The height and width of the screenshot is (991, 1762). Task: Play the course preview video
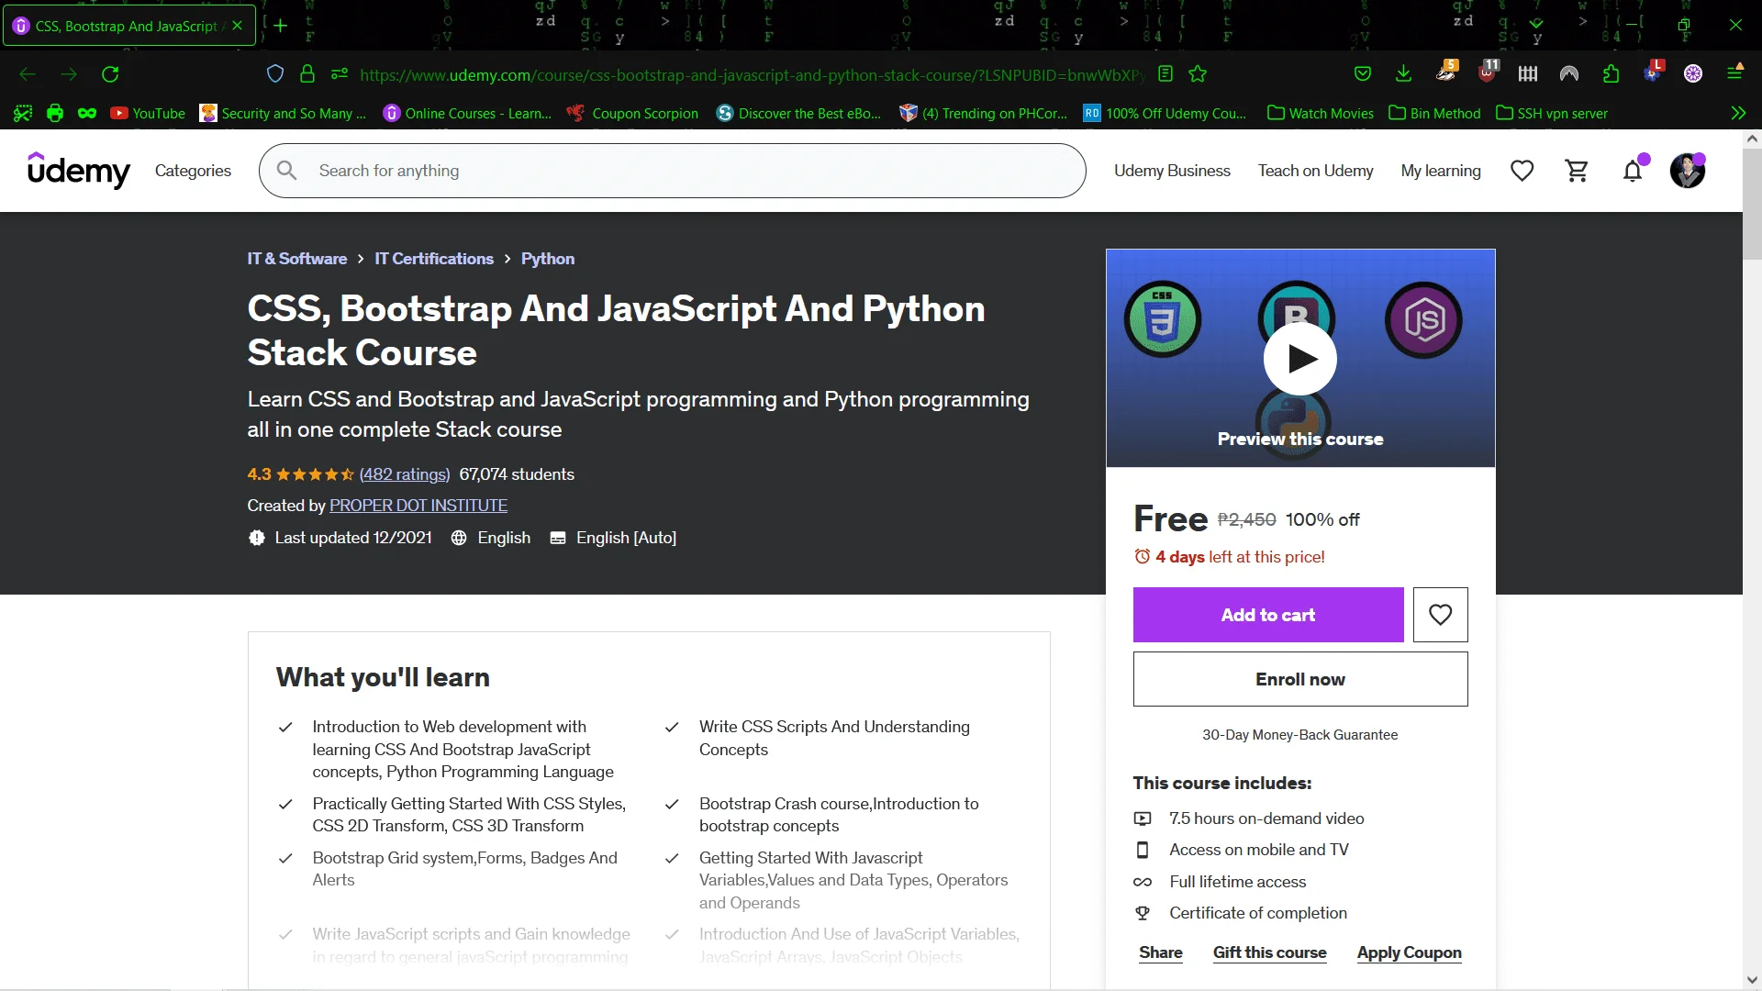[x=1299, y=358]
